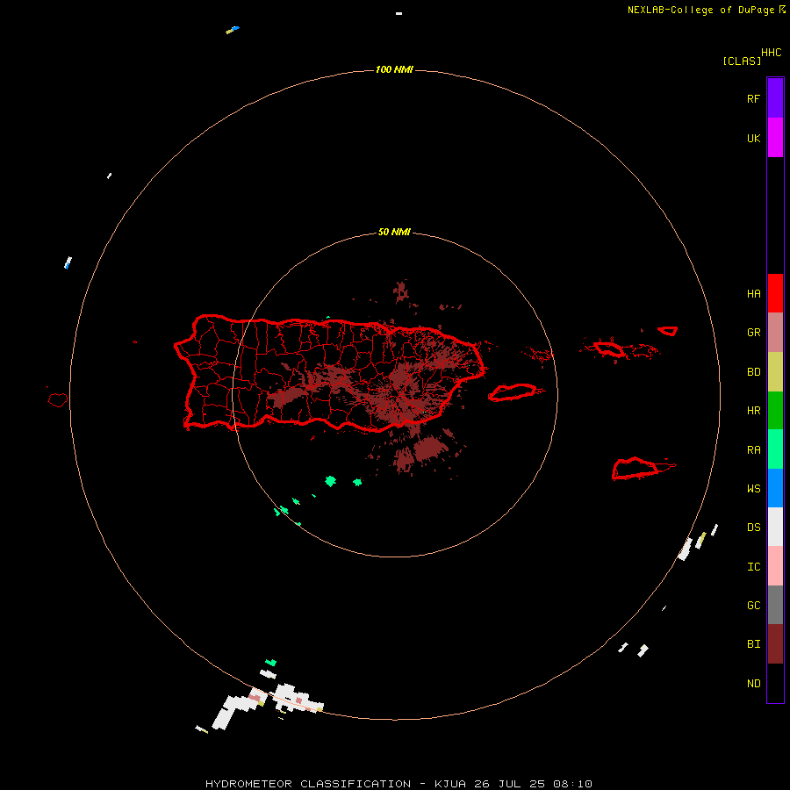Click the [CLAS] units label
790x790 pixels.
(x=742, y=61)
